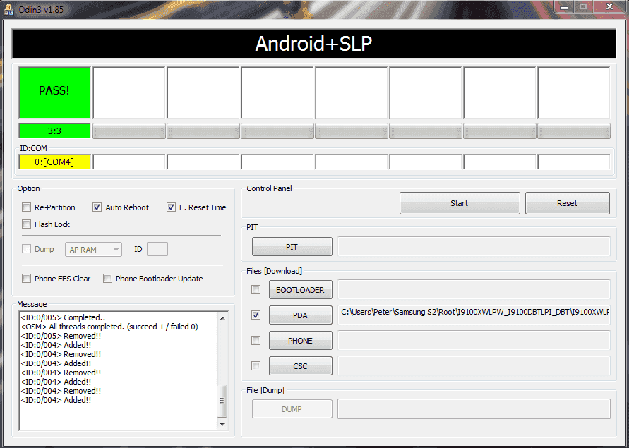The height and width of the screenshot is (448, 629).
Task: Click the DUMP file button
Action: pyautogui.click(x=292, y=409)
